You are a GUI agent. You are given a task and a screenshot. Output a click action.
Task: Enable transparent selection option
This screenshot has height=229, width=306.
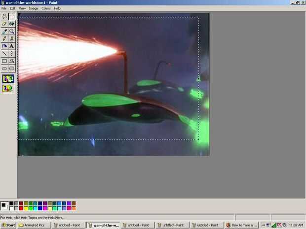coord(8,89)
